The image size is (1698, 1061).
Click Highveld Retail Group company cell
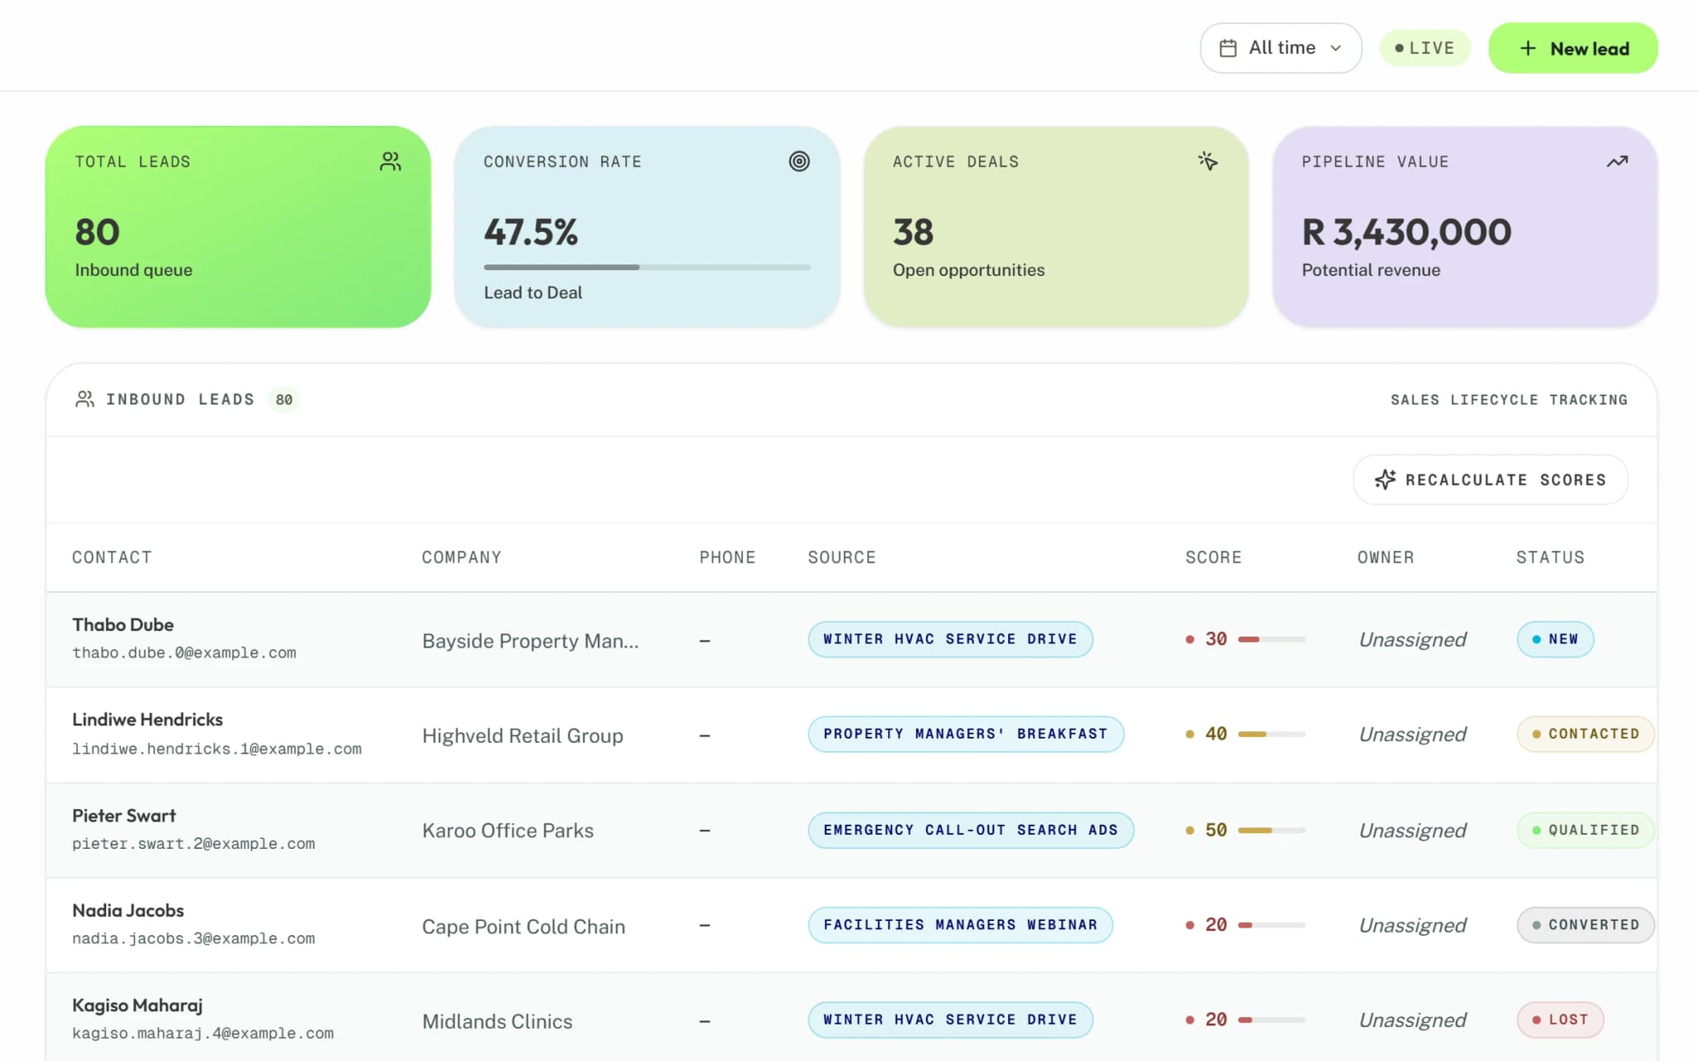point(522,735)
